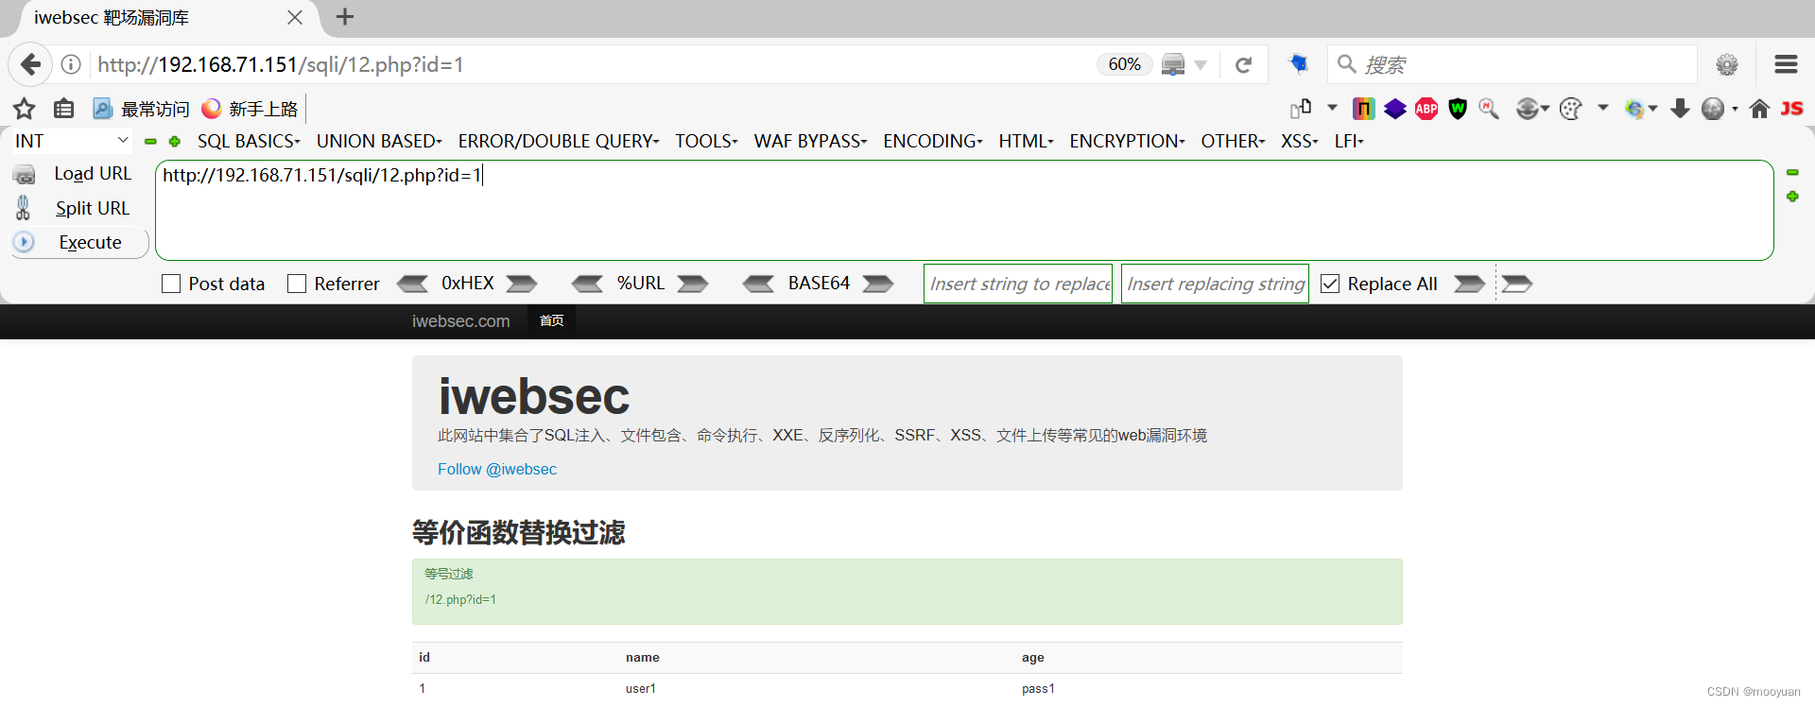Click the %URL decode left arrow

tap(588, 284)
